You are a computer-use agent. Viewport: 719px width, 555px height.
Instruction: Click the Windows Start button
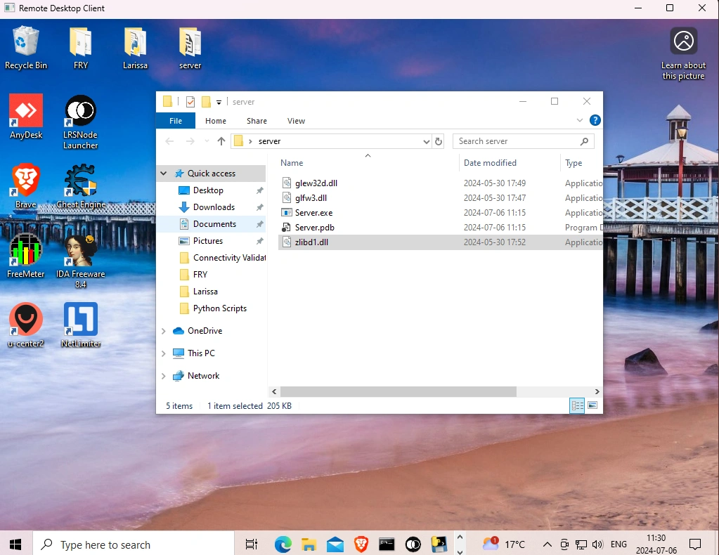15,544
